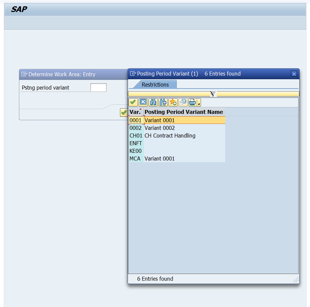
Task: Expand the restrictions bar toggle arrow
Action: point(213,94)
